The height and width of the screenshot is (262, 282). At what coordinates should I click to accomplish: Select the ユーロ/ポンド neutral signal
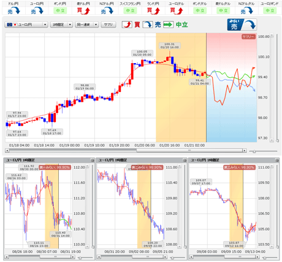click(270, 10)
